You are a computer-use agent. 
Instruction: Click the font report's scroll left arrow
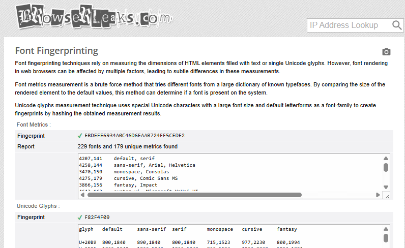[81, 195]
